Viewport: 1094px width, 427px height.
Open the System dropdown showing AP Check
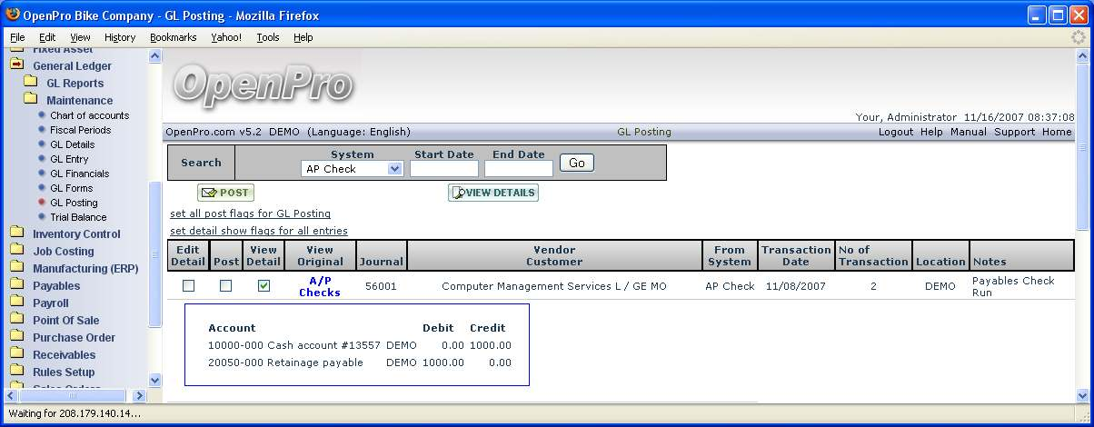352,169
